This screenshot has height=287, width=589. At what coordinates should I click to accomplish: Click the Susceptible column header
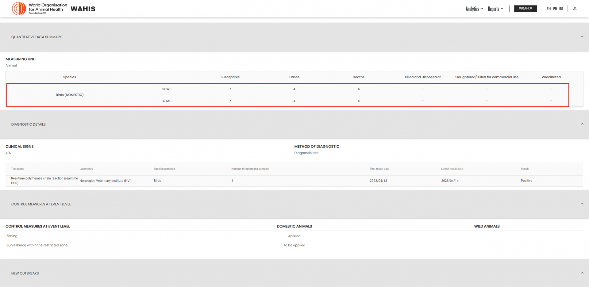pyautogui.click(x=230, y=77)
